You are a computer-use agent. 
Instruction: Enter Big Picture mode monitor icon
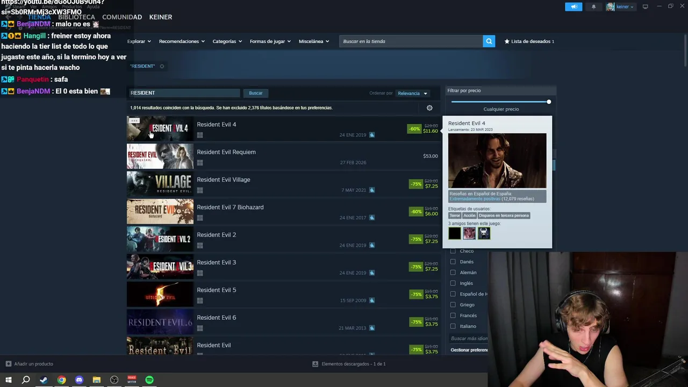tap(645, 6)
